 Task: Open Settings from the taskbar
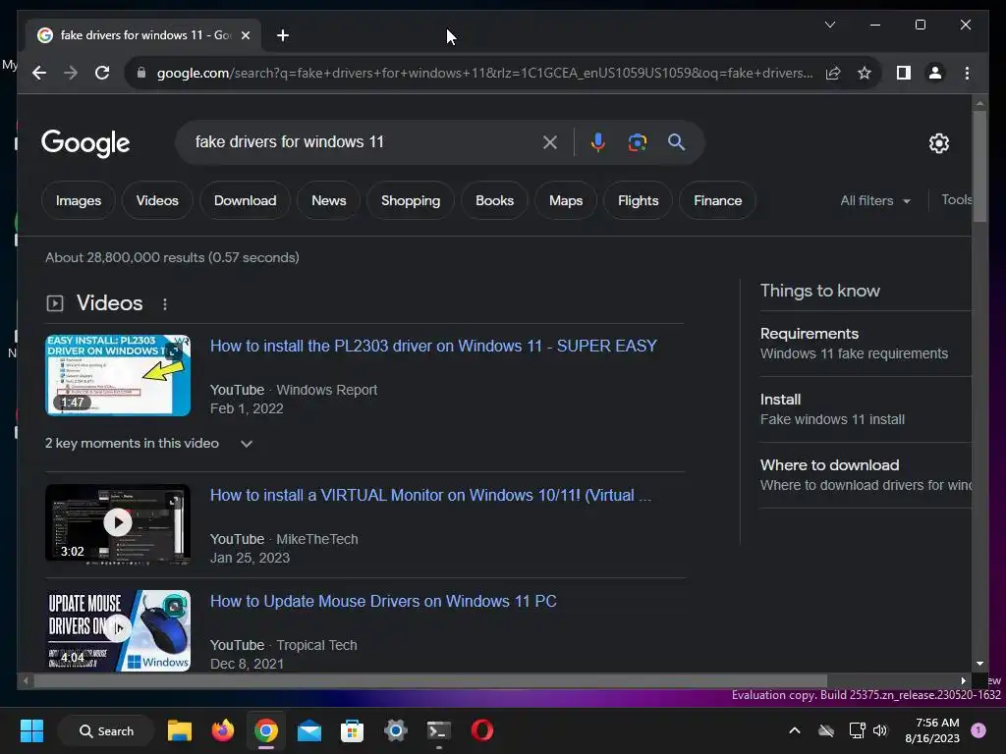[x=396, y=730]
